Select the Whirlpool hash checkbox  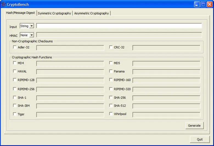111,114
